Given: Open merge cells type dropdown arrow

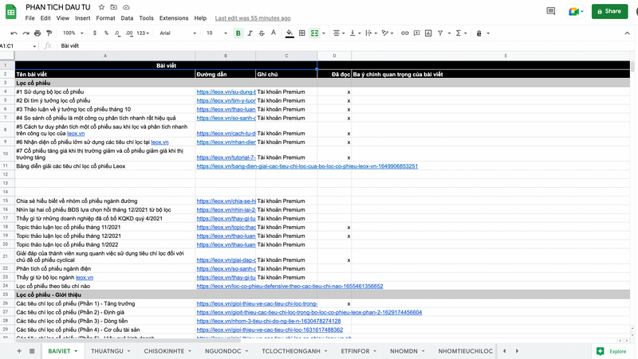Looking at the screenshot, I should (324, 33).
